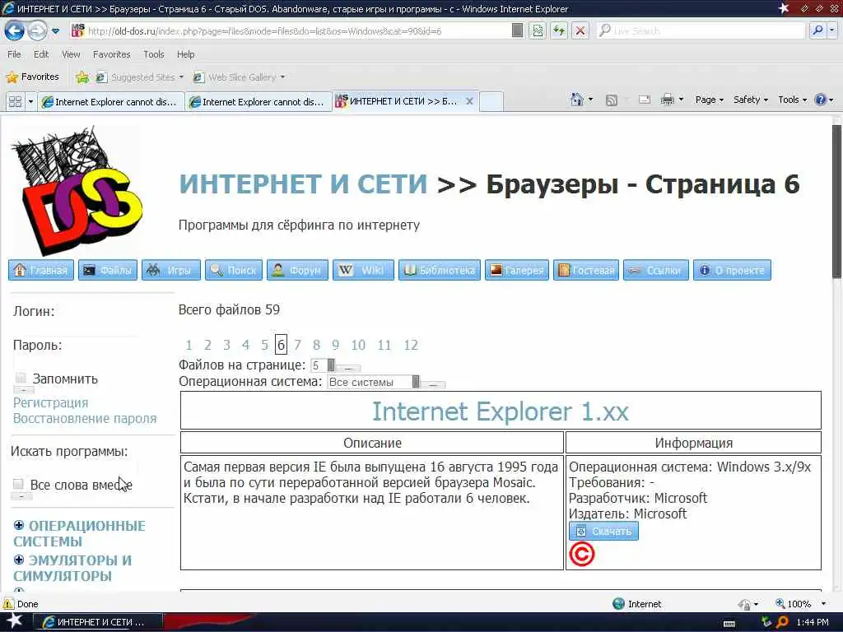Viewport: 843px width, 632px height.
Task: Open the Favorites menu
Action: 111,54
